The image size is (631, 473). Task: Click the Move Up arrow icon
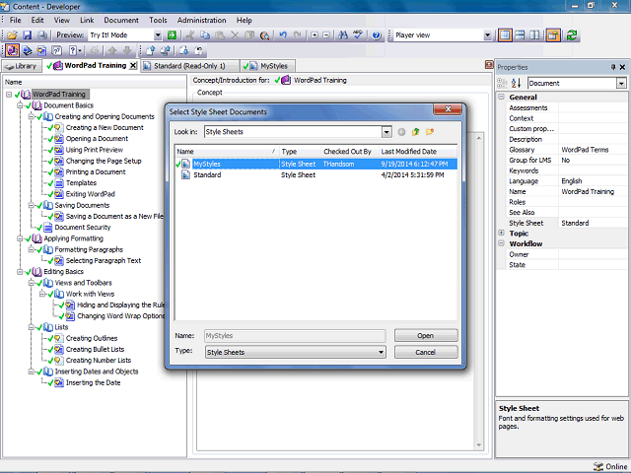point(112,50)
